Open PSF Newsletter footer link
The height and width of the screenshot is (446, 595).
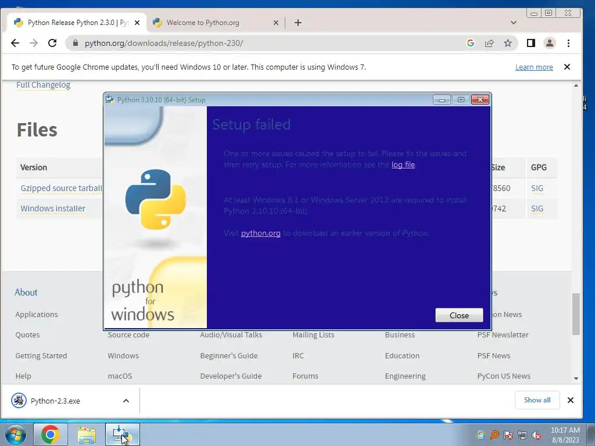tap(503, 335)
